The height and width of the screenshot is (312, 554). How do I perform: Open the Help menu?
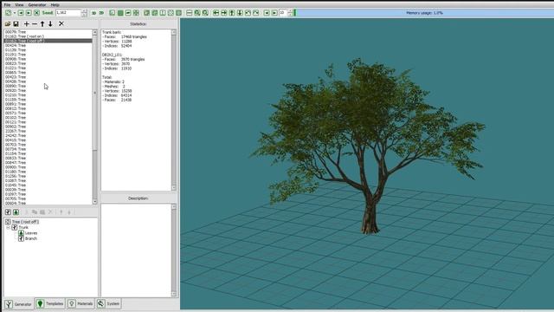pyautogui.click(x=55, y=5)
